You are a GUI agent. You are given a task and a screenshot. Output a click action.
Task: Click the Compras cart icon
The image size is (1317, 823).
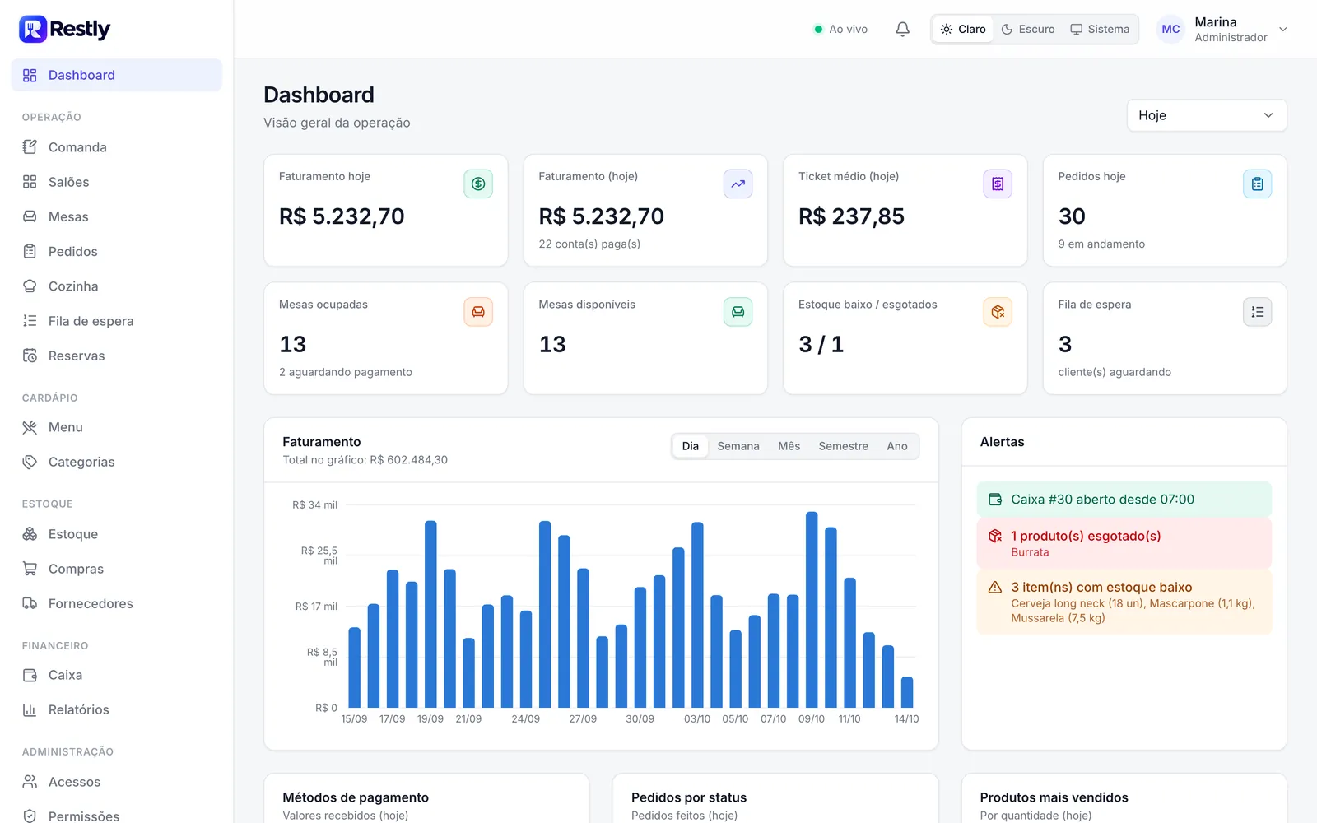click(30, 569)
